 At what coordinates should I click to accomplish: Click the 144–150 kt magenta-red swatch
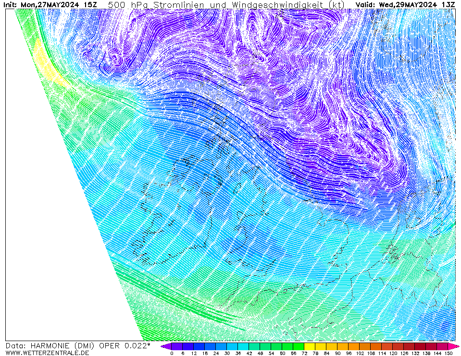click(443, 346)
